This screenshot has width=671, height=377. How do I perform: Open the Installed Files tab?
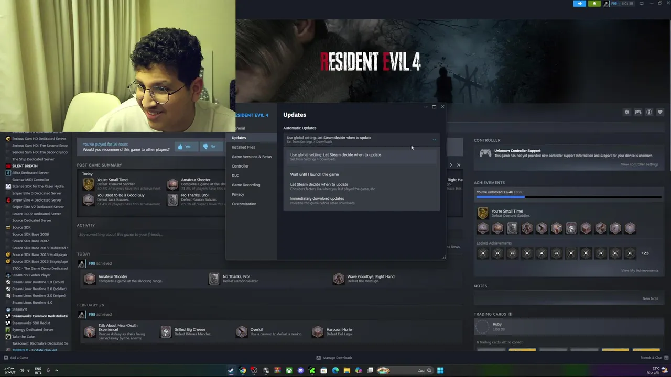243,147
